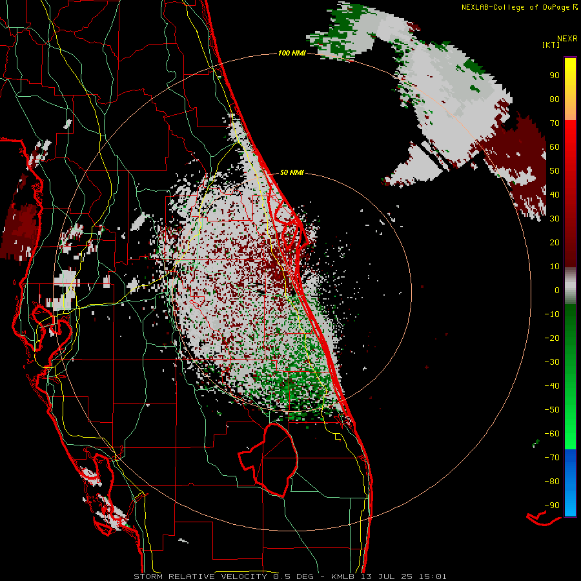Click the -50 value on velocity scale

[552, 410]
